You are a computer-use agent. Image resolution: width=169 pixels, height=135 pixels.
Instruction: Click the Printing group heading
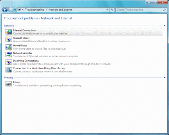[8, 78]
